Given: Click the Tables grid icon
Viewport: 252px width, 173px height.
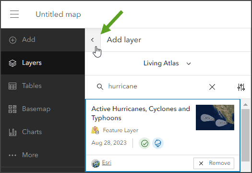Looking at the screenshot, I should (12, 86).
